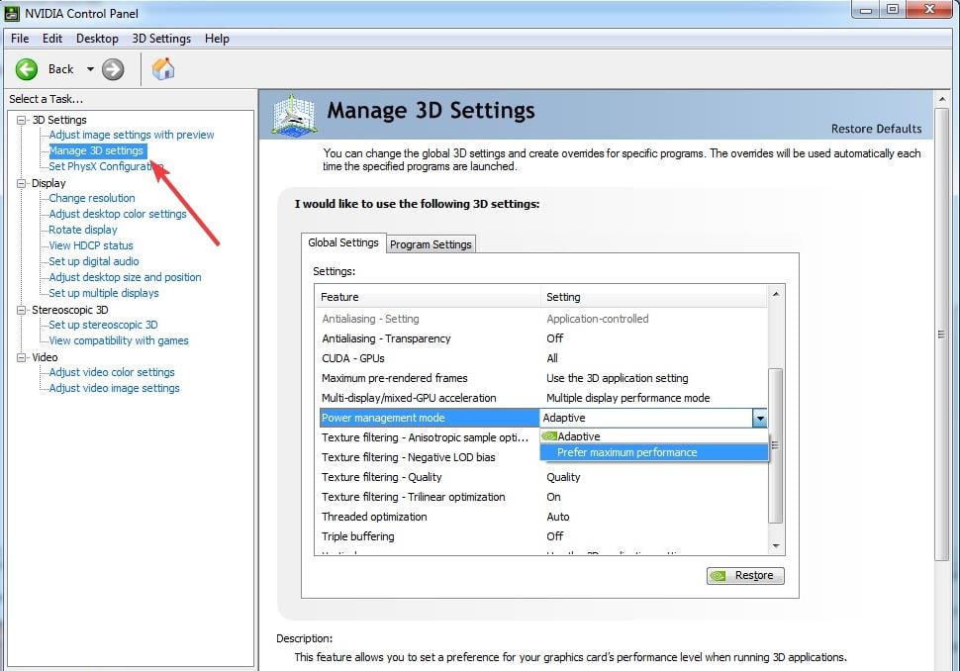960x671 pixels.
Task: Open the Help menu
Action: (217, 38)
